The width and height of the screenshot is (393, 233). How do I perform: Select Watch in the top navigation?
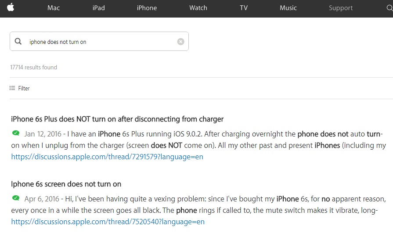tap(198, 8)
